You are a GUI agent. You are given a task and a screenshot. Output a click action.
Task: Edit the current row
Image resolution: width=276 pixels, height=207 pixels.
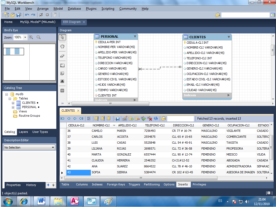pyautogui.click(x=125, y=119)
